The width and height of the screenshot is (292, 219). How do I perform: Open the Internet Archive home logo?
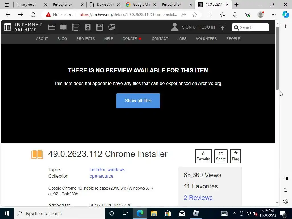(23, 27)
